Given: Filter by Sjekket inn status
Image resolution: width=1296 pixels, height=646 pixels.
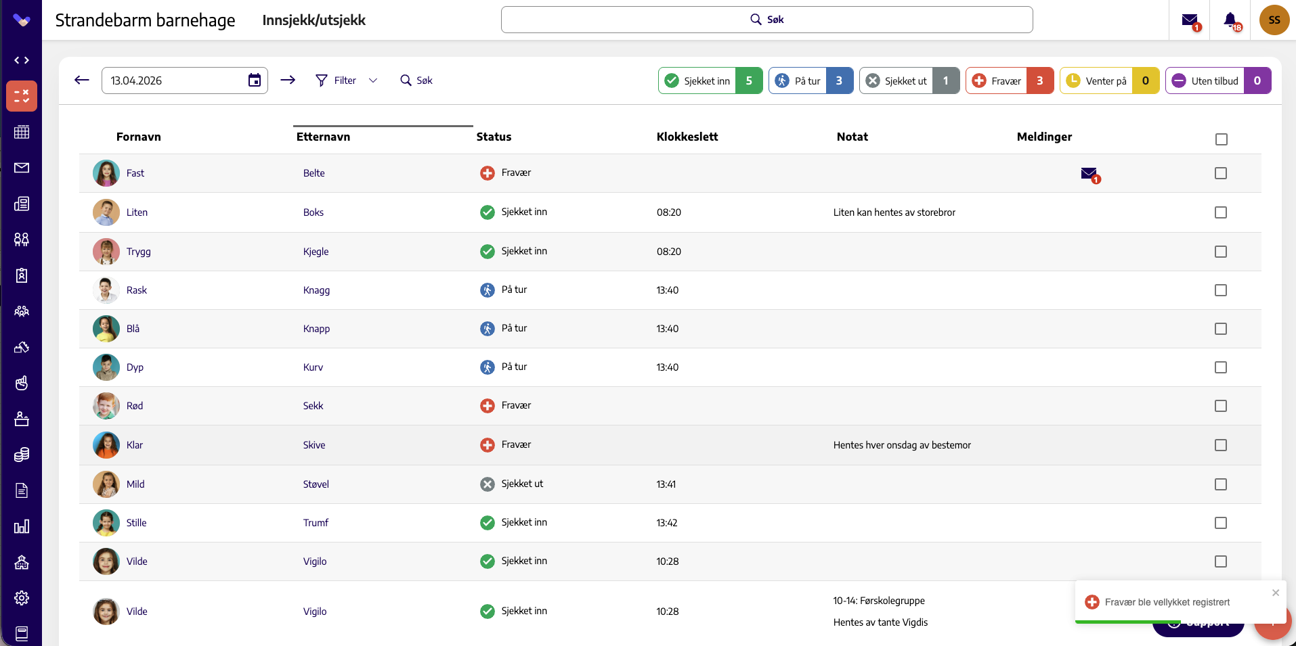Looking at the screenshot, I should 710,80.
